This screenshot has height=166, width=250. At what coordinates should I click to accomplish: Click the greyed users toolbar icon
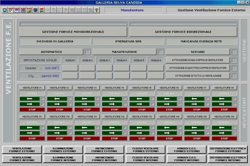(91, 10)
